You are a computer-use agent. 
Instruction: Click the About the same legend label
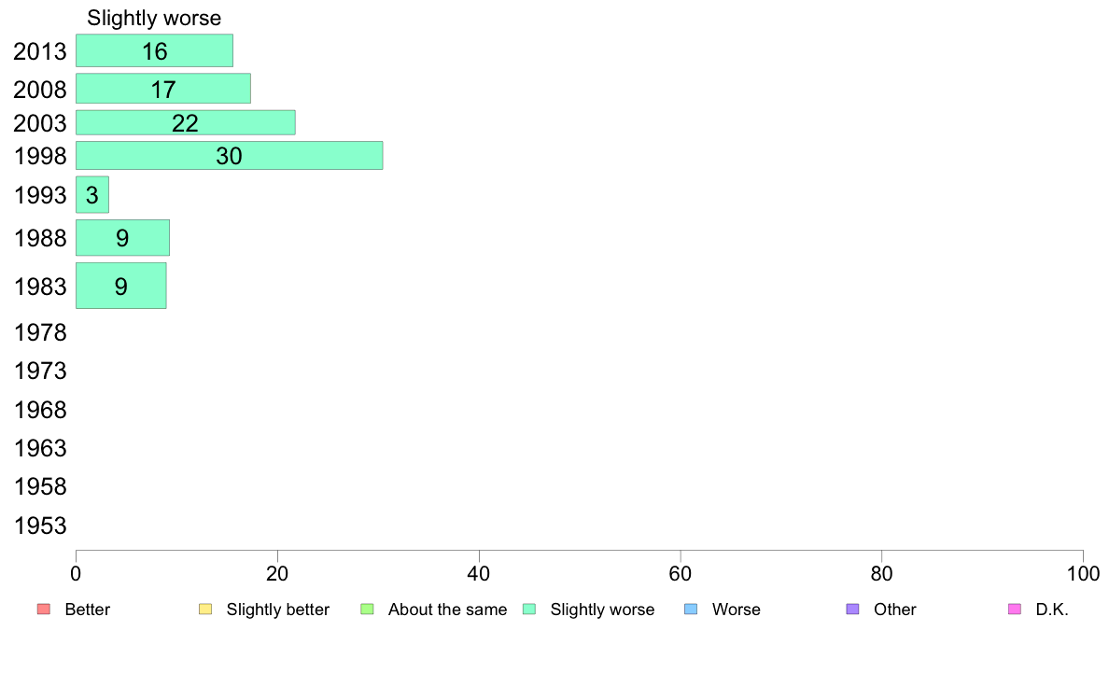[x=448, y=610]
